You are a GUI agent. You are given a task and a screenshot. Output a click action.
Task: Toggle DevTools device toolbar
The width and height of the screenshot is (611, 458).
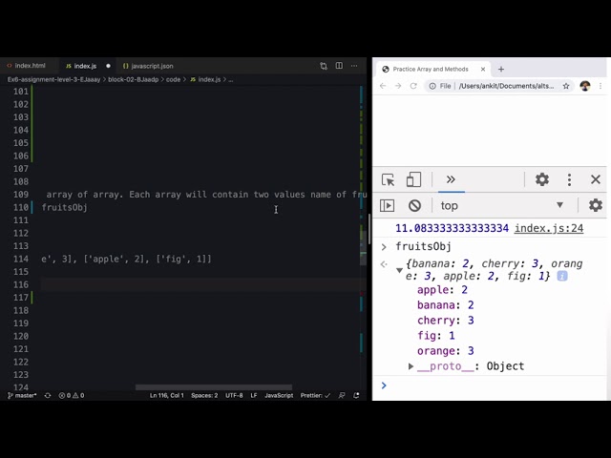pos(413,179)
